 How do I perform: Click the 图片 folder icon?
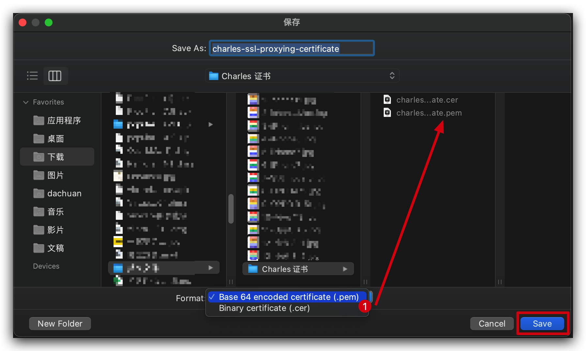(x=39, y=175)
